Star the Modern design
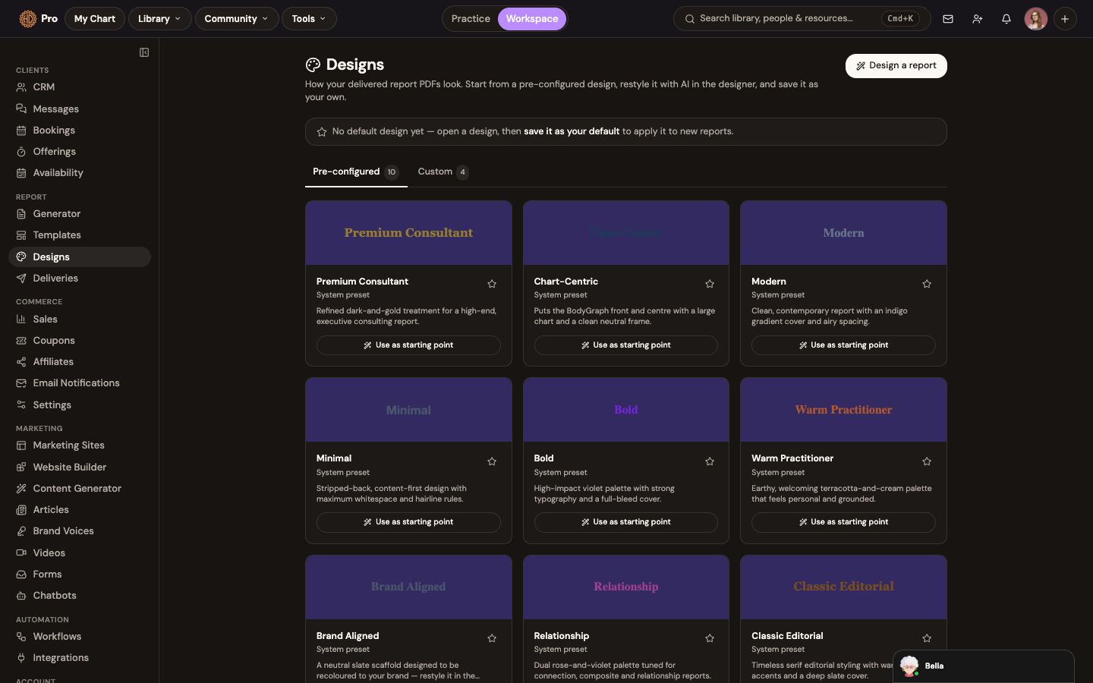 927,284
